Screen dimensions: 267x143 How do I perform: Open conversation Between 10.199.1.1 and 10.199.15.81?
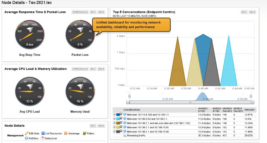(x=148, y=127)
